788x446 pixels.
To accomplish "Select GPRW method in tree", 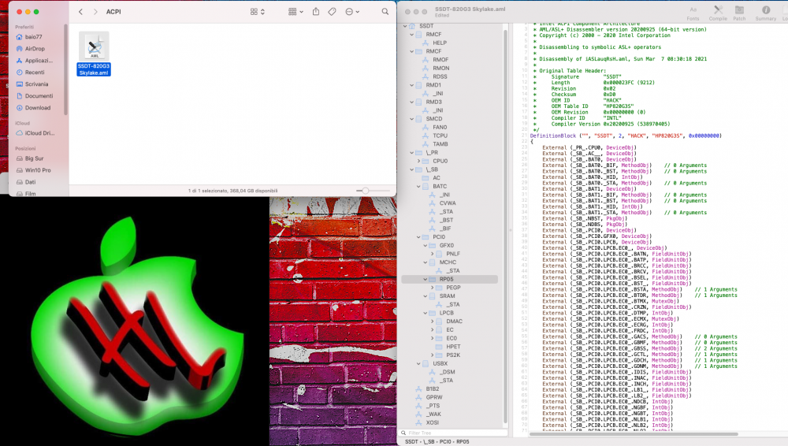I will [434, 397].
